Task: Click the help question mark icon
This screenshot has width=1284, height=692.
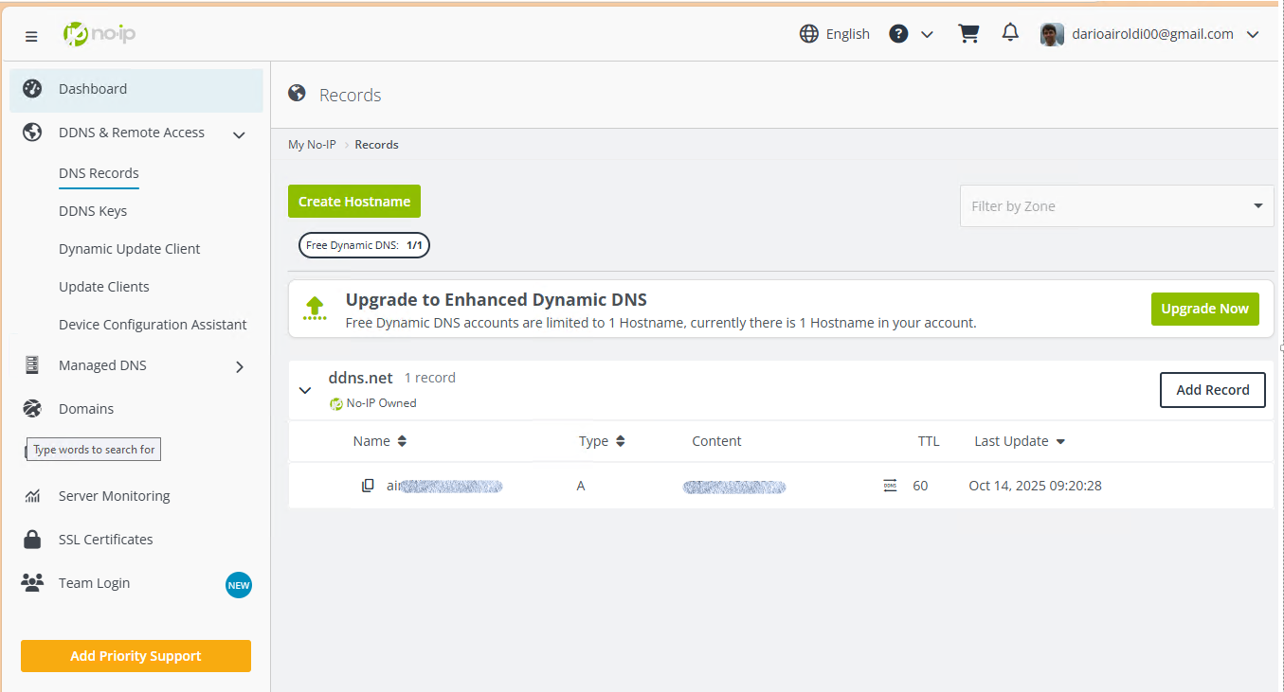Action: [898, 34]
